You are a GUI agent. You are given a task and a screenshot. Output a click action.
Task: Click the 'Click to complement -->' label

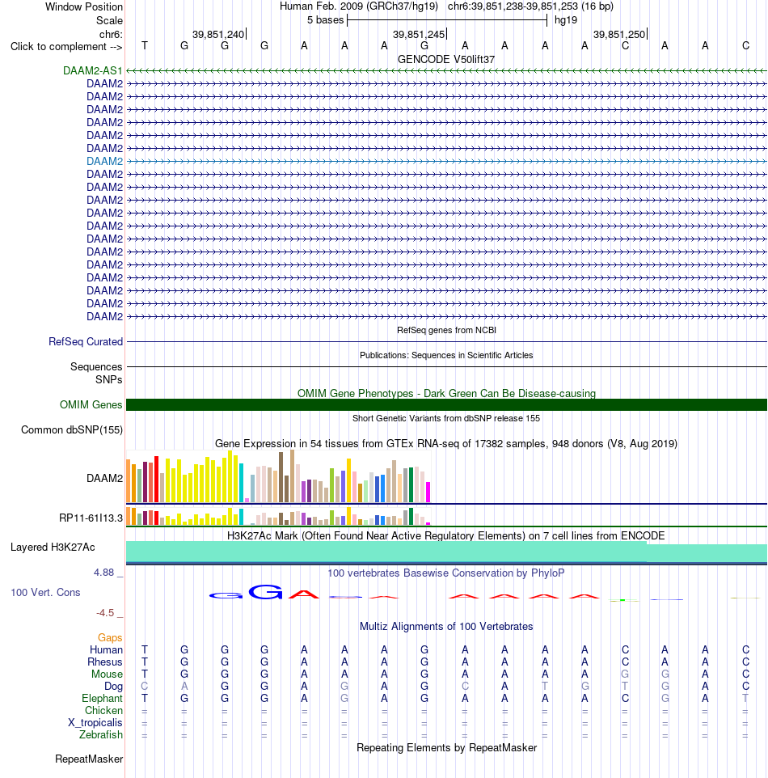(x=66, y=47)
